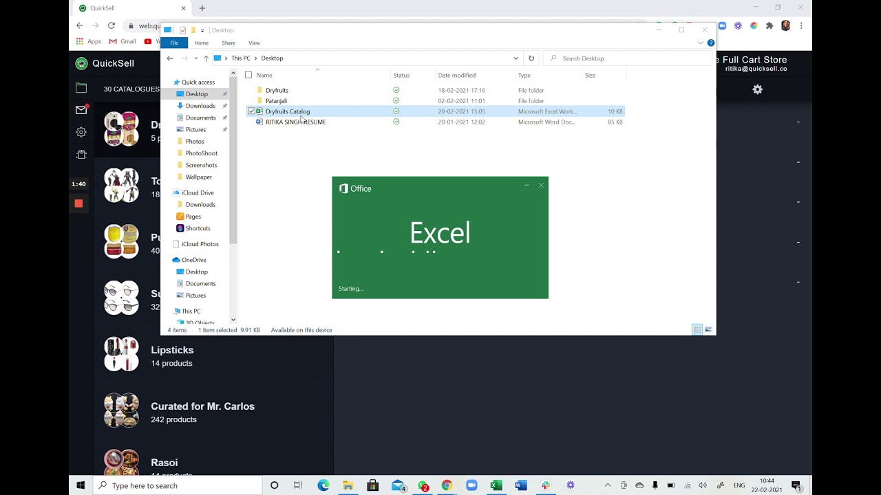Click the Lipsticks catalogue thumbnail
The image size is (881, 495).
click(121, 354)
